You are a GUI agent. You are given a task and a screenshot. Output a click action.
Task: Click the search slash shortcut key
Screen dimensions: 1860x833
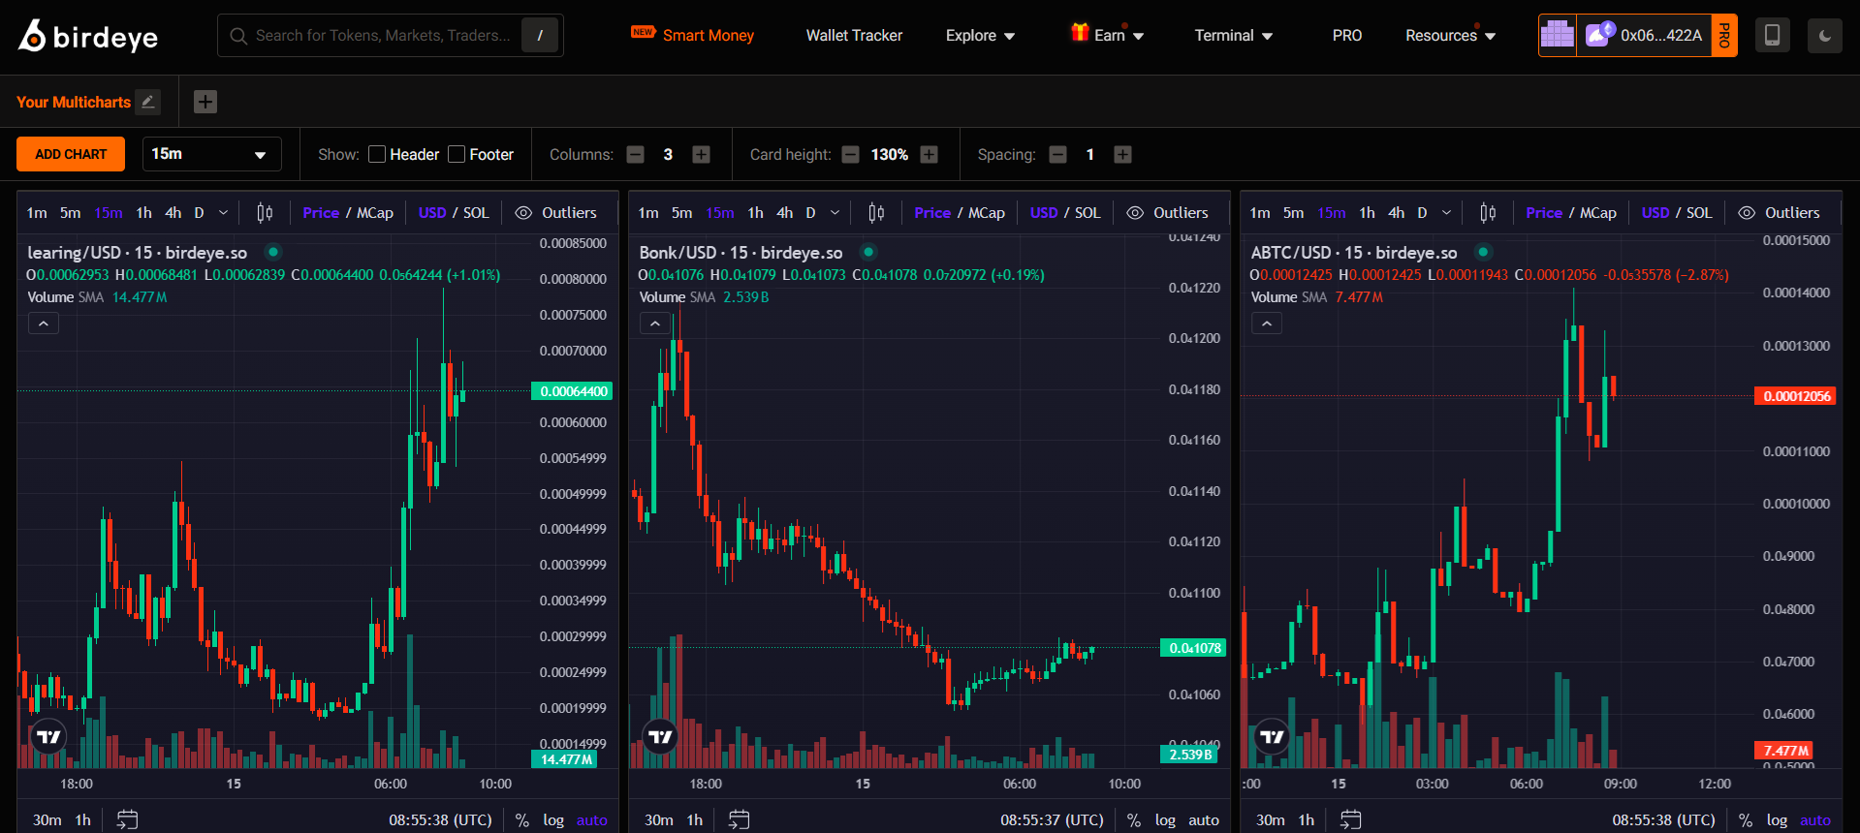[540, 36]
